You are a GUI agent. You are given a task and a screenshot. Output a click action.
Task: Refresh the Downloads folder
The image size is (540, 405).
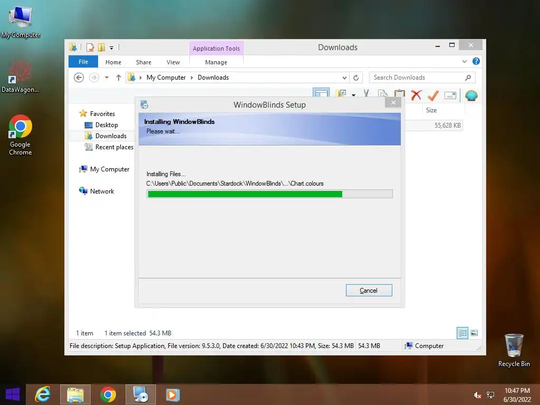(356, 78)
